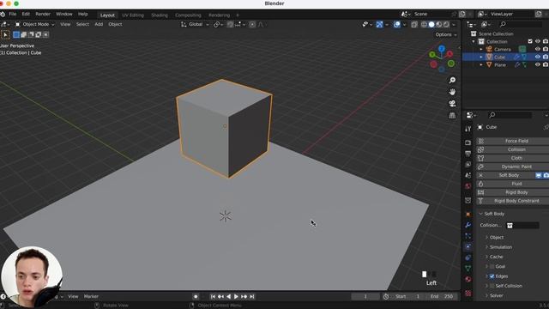Screen dimensions: 549x309
Task: Open the Scene properties icon
Action: click(468, 175)
